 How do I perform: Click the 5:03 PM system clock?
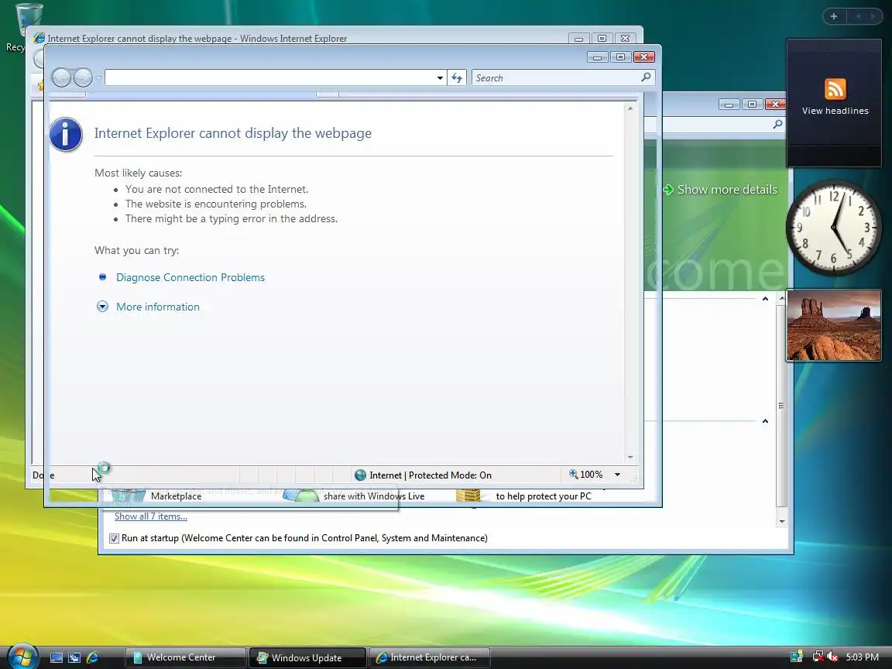863,657
